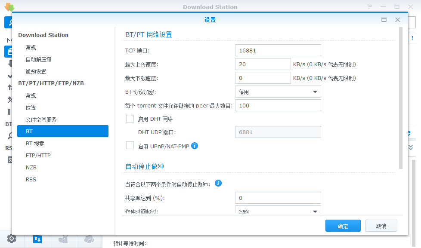Open the 做种时间超过 dropdown

[x=278, y=211]
